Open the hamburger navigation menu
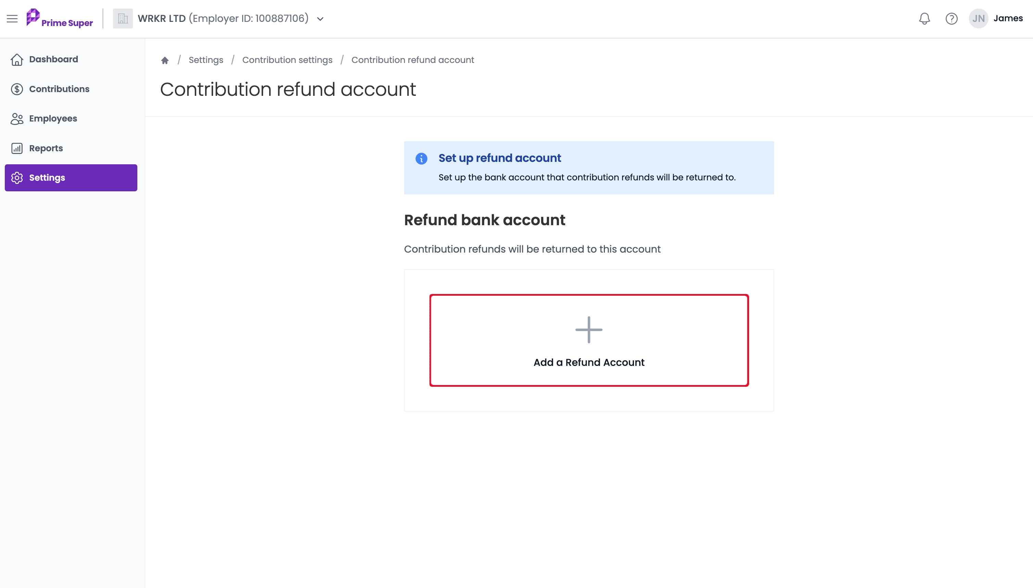 click(x=12, y=18)
